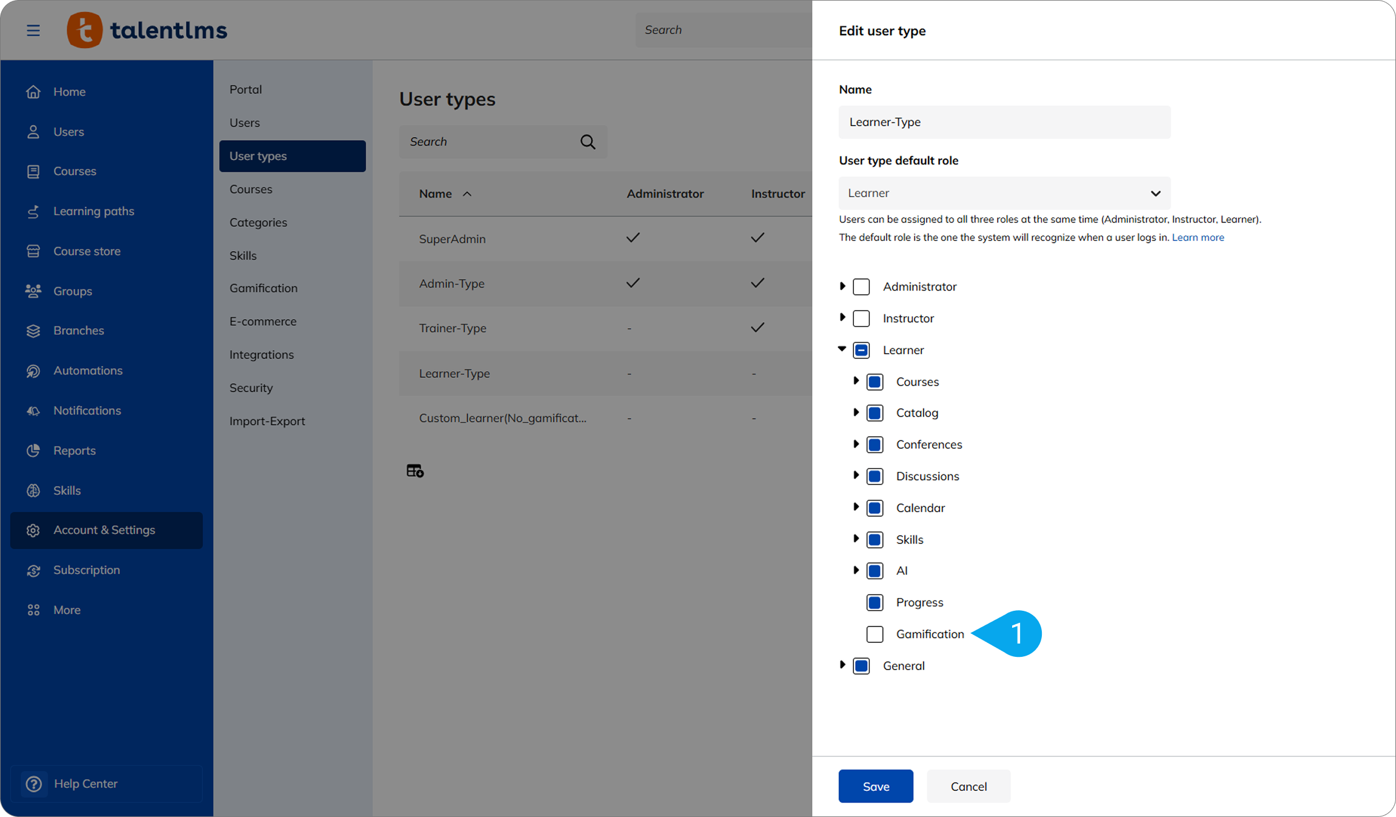Click the user types search magnifier icon
Viewport: 1396px width, 817px height.
[588, 142]
